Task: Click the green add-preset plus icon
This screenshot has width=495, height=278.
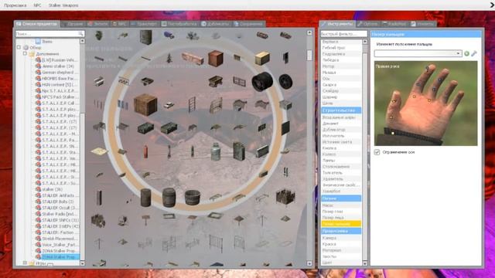Action: tap(466, 53)
